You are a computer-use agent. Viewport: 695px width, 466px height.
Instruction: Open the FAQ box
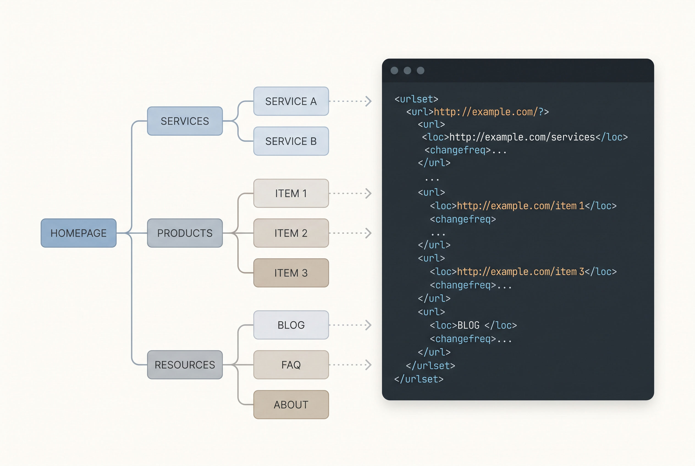tap(291, 365)
